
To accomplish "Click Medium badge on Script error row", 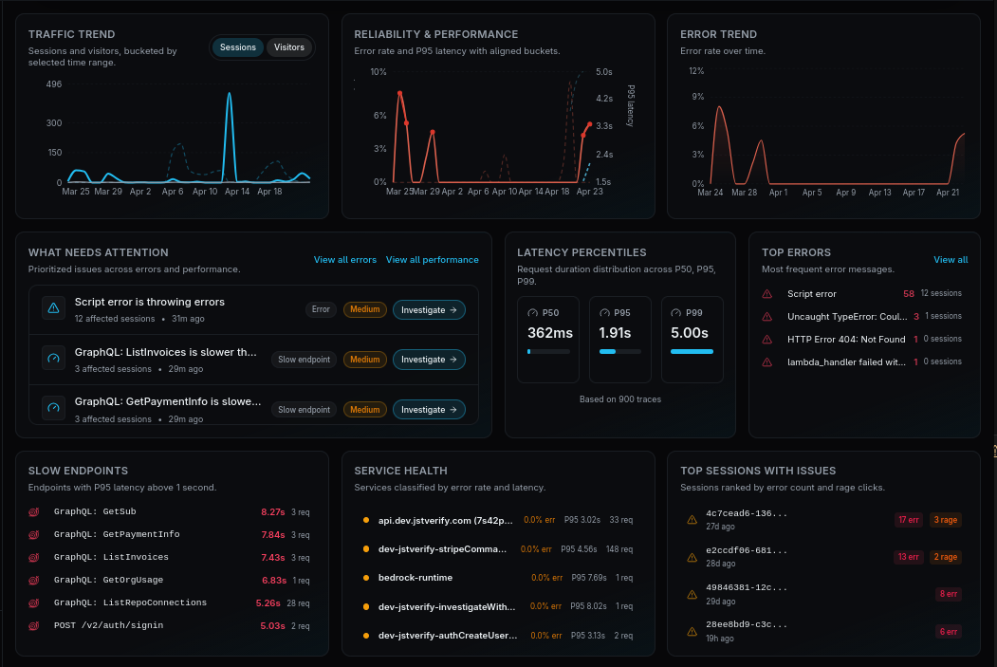I will tap(365, 309).
